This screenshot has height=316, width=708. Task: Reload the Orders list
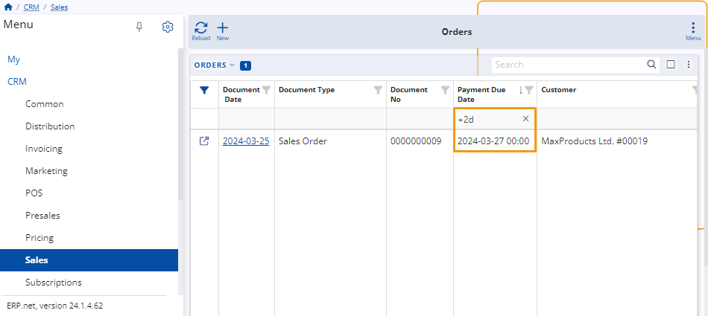201,31
